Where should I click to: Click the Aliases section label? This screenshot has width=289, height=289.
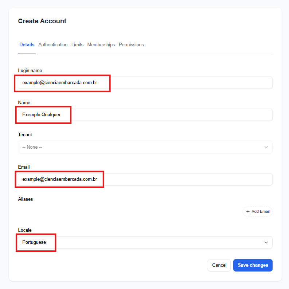[x=26, y=199]
